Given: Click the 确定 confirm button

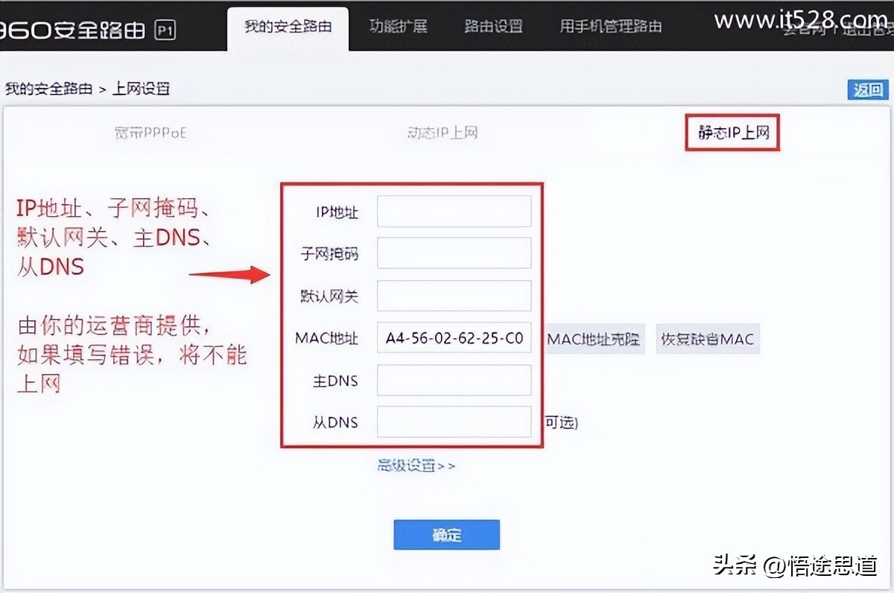Looking at the screenshot, I should (446, 534).
